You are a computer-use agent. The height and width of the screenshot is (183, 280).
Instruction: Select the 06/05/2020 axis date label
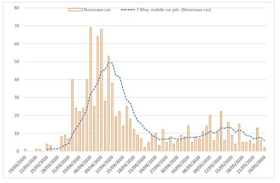point(192,164)
